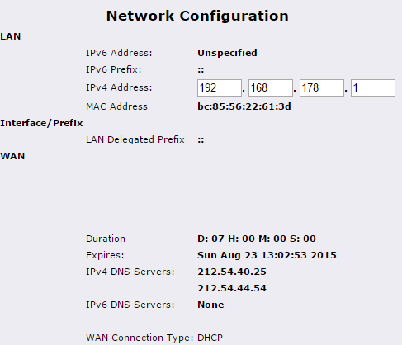Click the Unspecified IPv6 address value
Screen dimensions: 402x345
[x=227, y=53]
